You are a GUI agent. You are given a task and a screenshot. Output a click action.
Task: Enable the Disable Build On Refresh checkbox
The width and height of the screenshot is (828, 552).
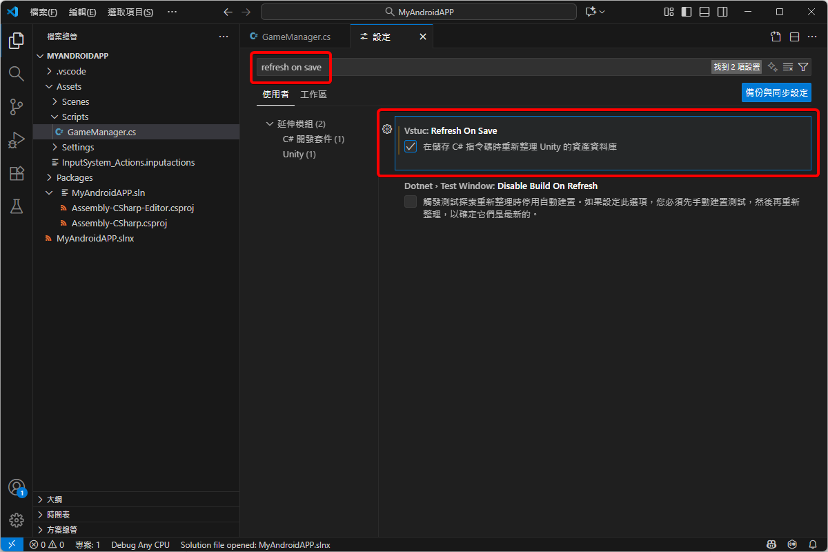[x=411, y=201]
